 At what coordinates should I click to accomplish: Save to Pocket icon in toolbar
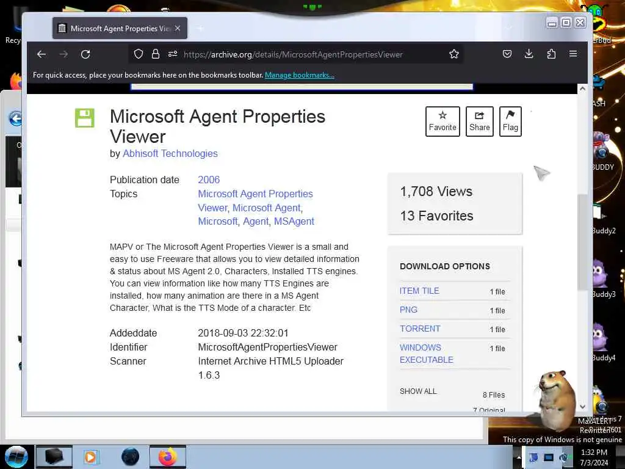[507, 54]
